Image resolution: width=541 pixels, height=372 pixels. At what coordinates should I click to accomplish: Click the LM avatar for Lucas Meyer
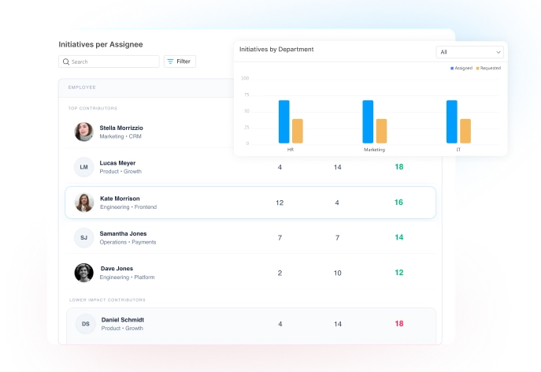pos(84,167)
